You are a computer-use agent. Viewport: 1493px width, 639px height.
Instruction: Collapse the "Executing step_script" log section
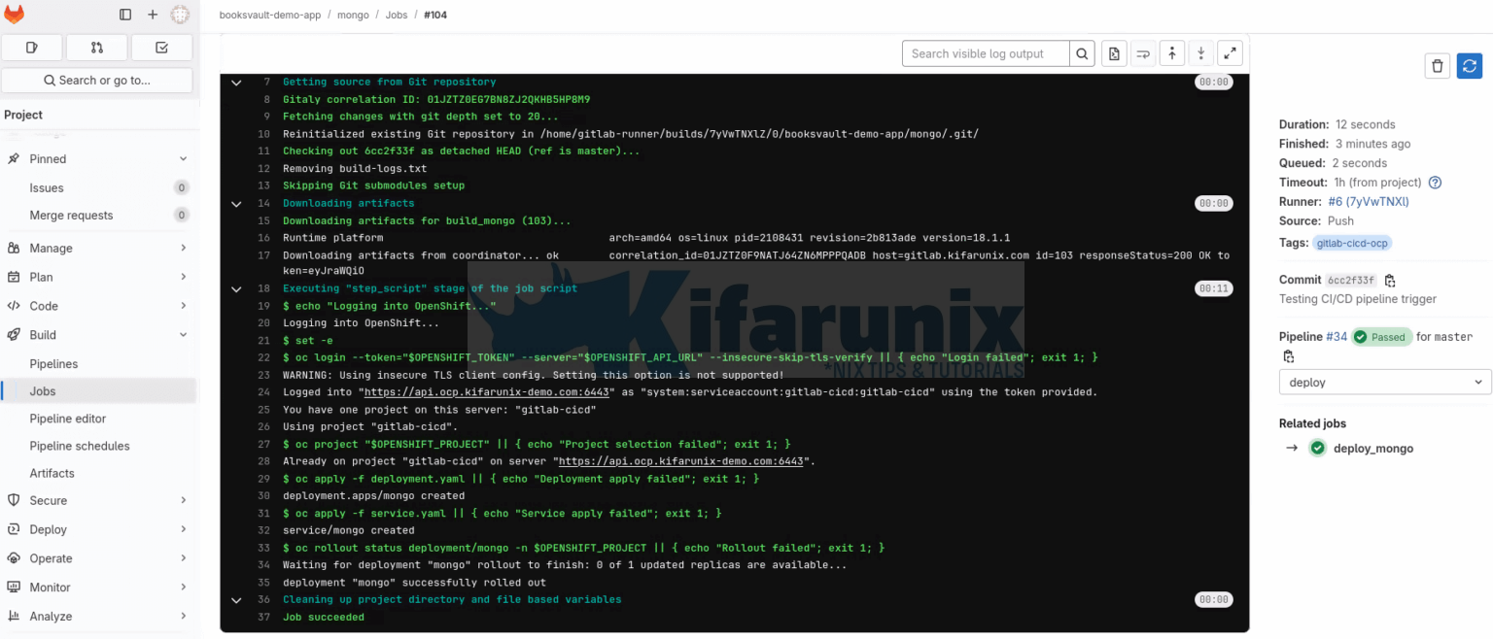(x=236, y=288)
